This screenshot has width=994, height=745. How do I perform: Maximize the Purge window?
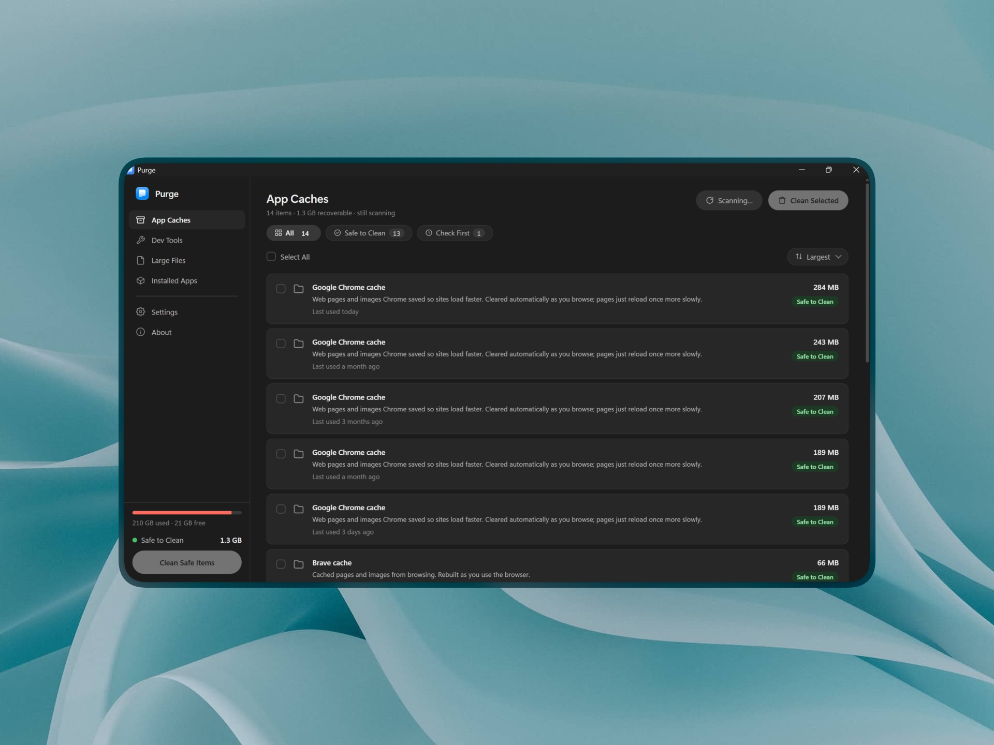pos(828,170)
